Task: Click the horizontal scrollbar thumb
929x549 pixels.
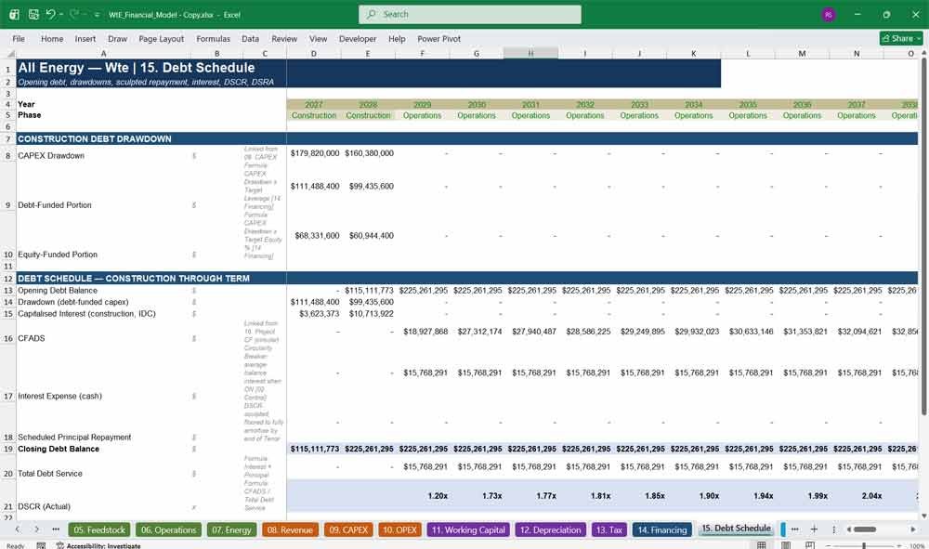Action: click(864, 529)
